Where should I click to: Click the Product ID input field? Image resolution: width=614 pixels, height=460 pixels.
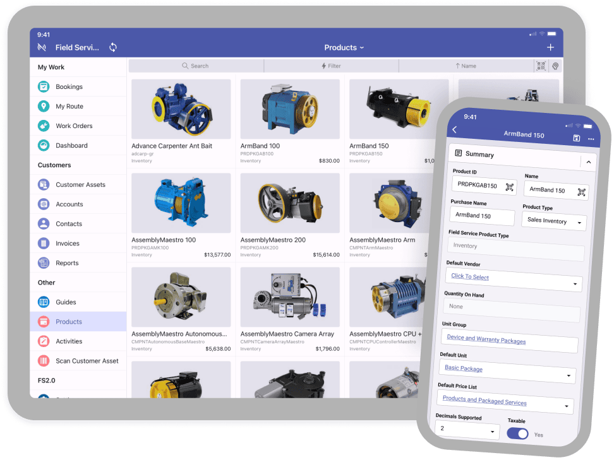point(485,186)
